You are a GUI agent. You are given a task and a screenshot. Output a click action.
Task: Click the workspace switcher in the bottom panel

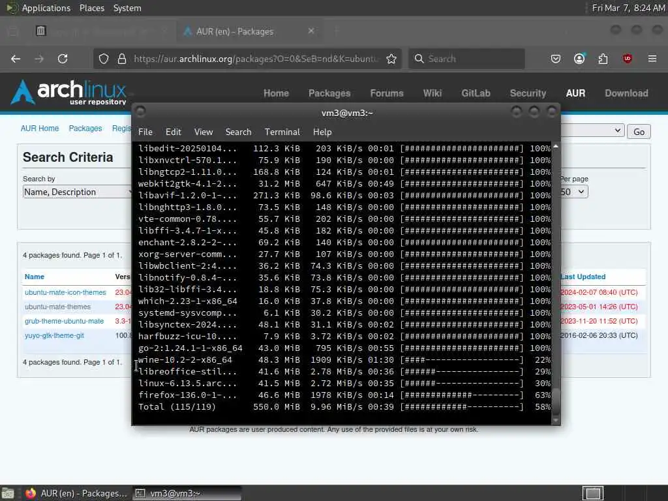click(593, 493)
